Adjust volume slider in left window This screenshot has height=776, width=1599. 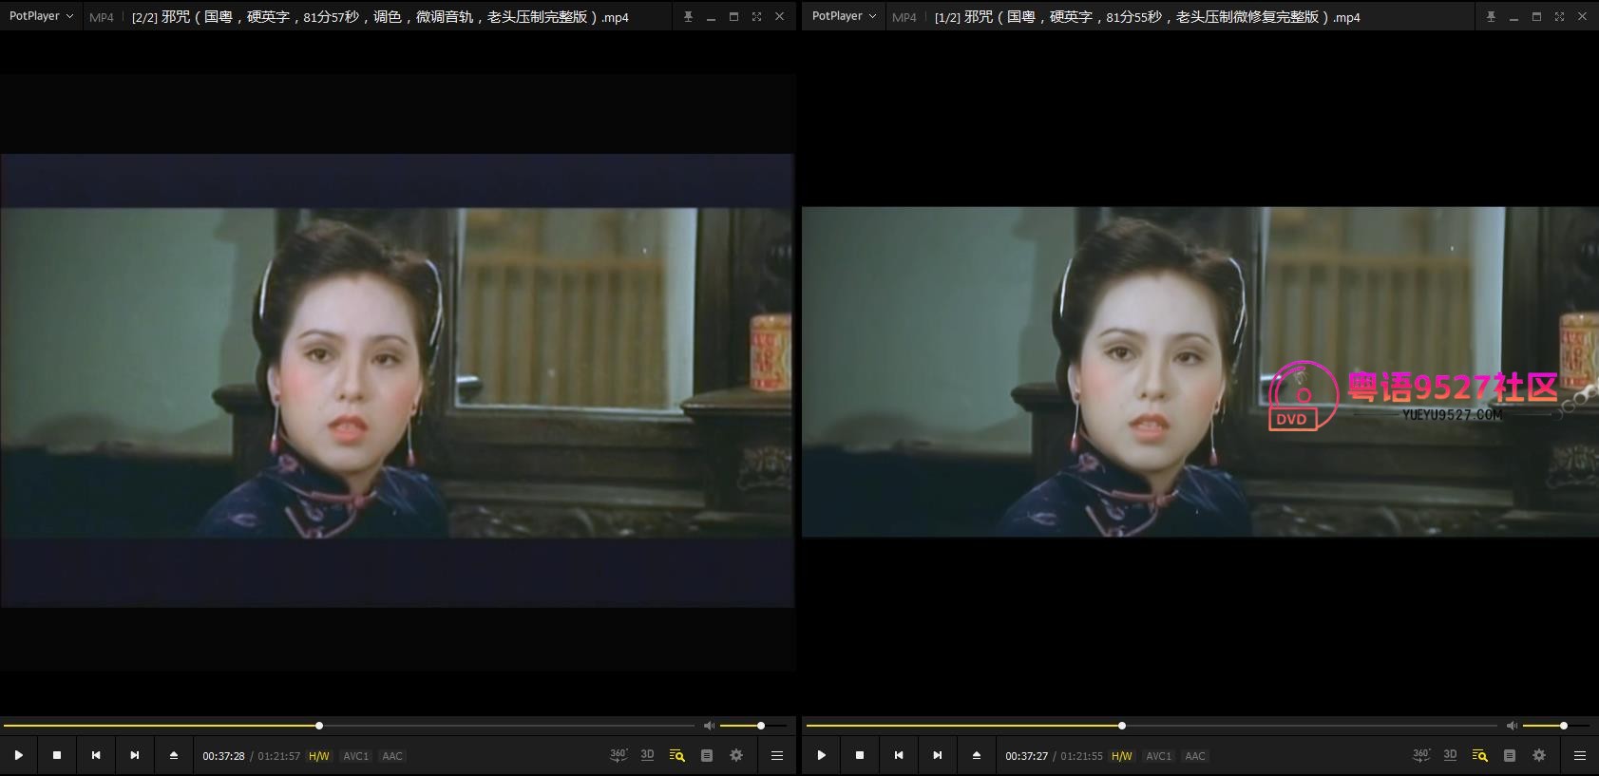pyautogui.click(x=753, y=726)
